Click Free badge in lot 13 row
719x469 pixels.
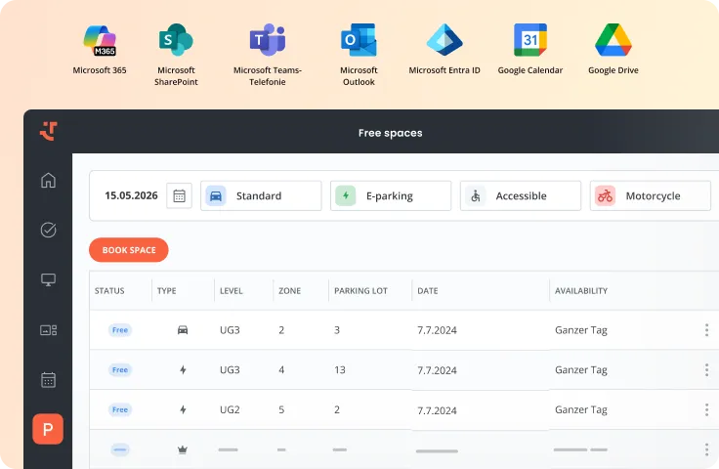point(120,369)
